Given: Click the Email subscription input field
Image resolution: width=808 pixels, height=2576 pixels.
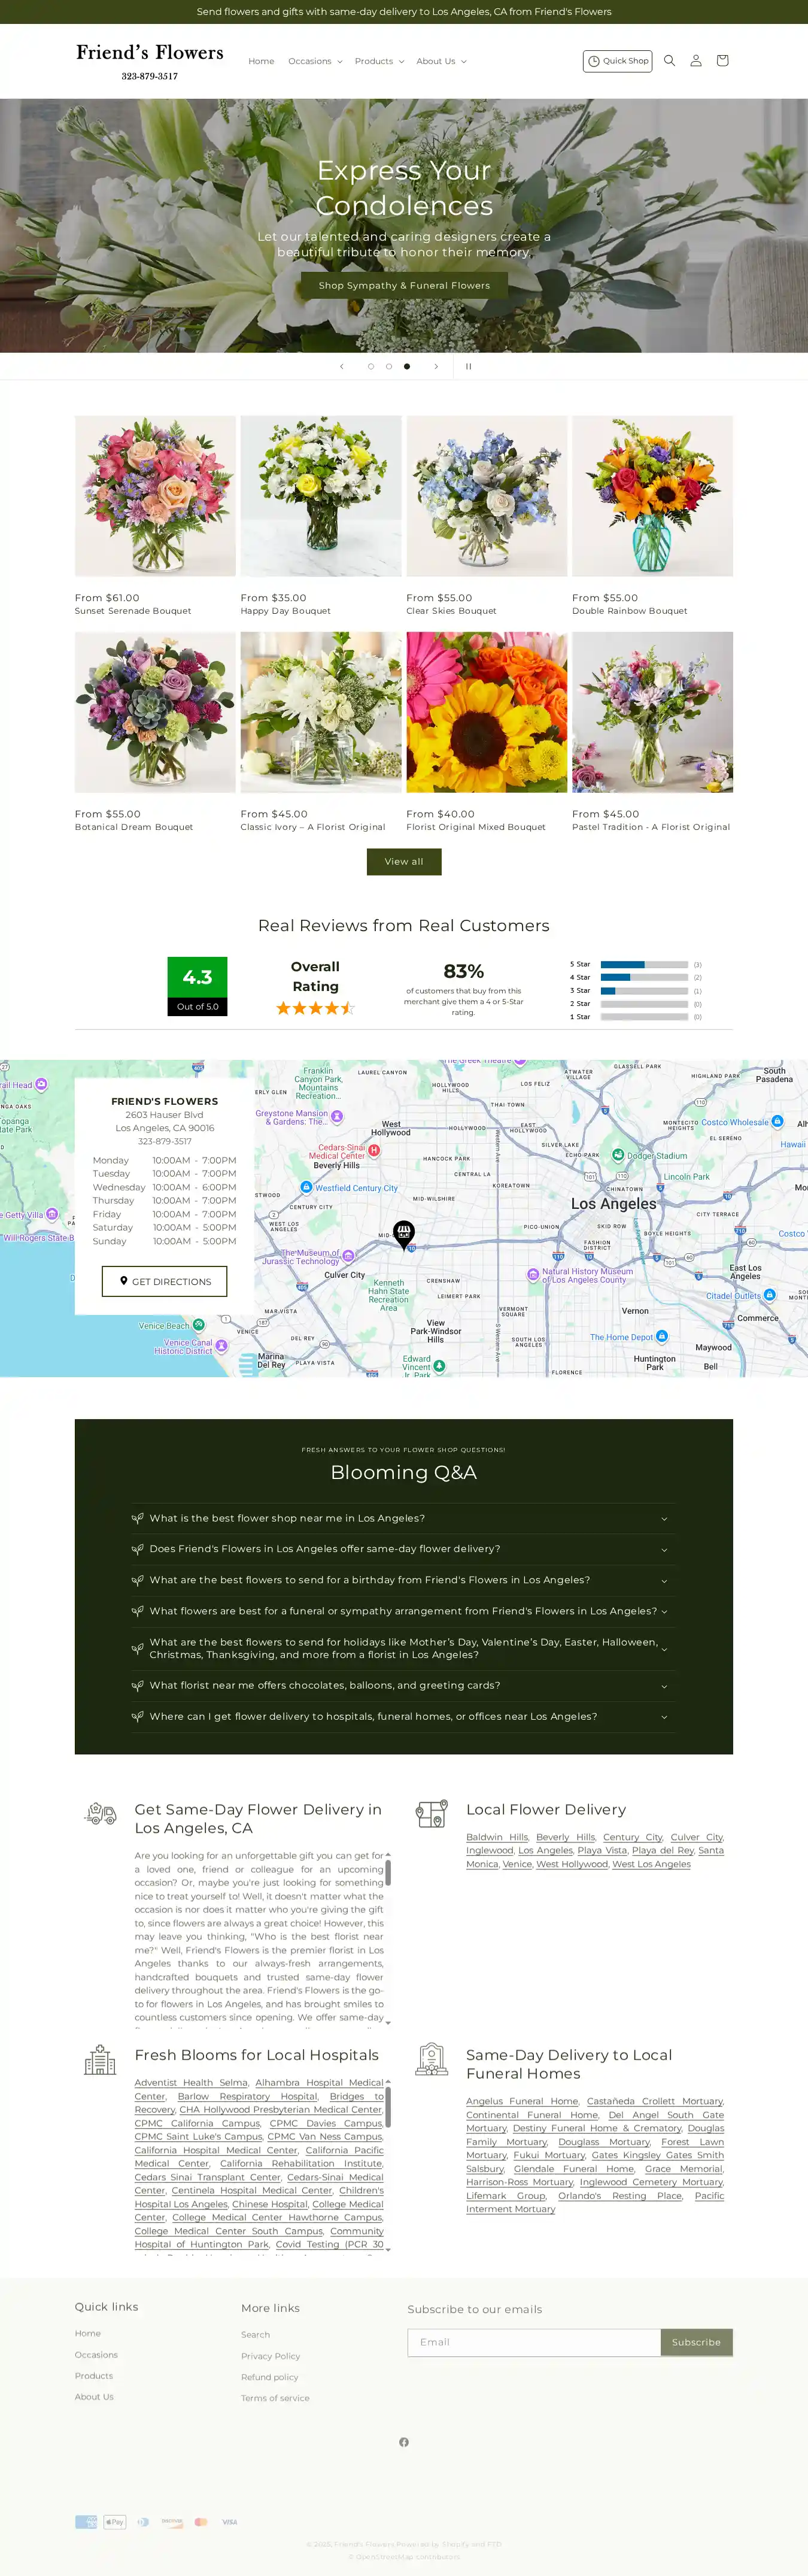Looking at the screenshot, I should (534, 2342).
